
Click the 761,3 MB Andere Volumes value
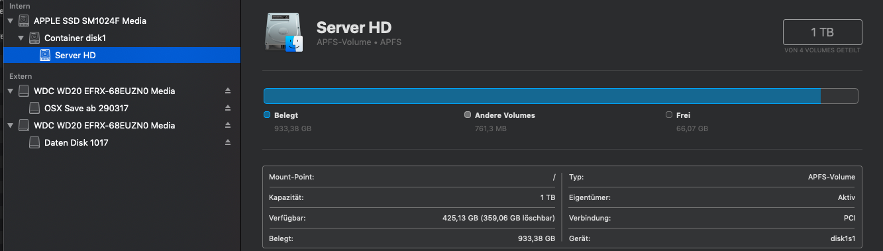pyautogui.click(x=491, y=128)
